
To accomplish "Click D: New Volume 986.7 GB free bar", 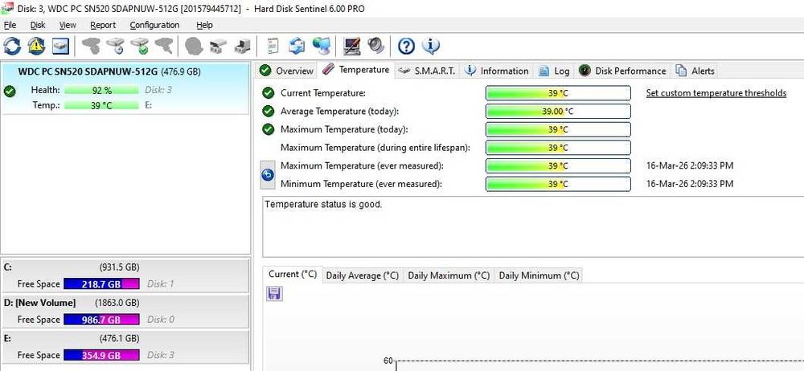I will pyautogui.click(x=101, y=320).
